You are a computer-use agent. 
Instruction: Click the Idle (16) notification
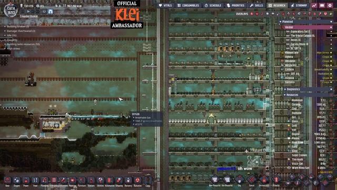[x=12, y=35]
